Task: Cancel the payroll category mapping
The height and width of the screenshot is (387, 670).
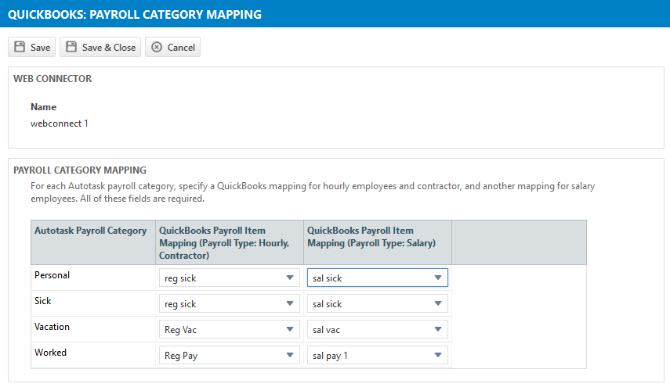Action: pos(172,47)
